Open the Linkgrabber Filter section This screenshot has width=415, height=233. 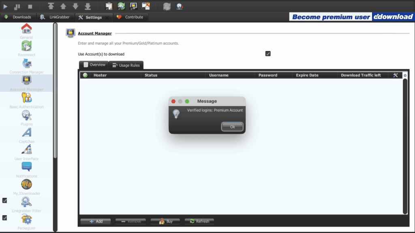coord(26,205)
